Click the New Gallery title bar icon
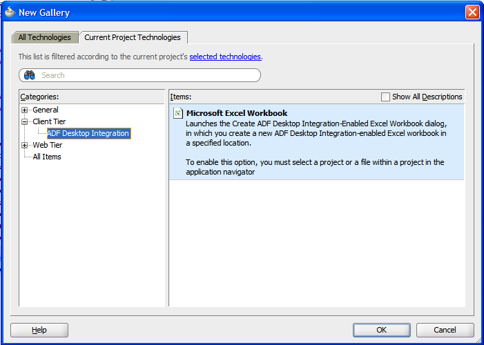 [10, 12]
